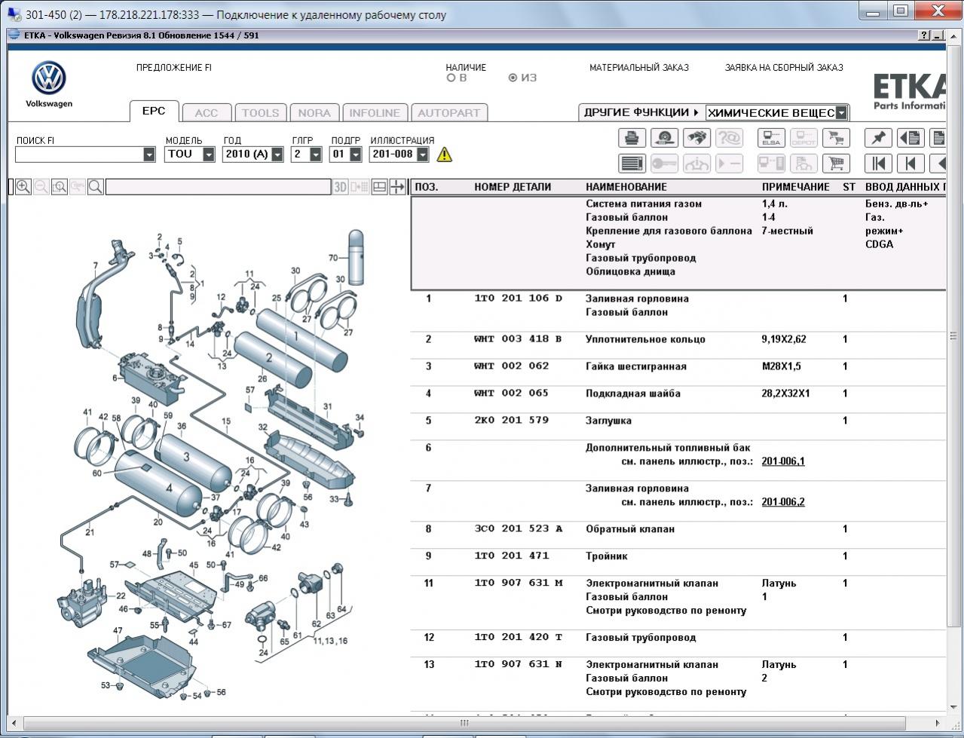
Task: Click the pushpin icon
Action: (878, 138)
